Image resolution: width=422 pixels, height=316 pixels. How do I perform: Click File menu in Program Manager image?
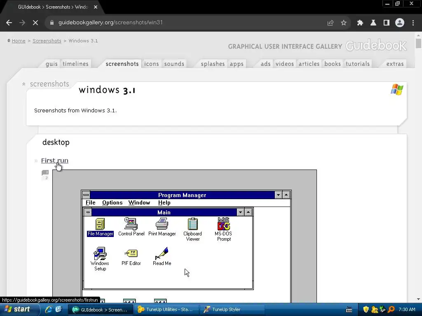(x=90, y=202)
